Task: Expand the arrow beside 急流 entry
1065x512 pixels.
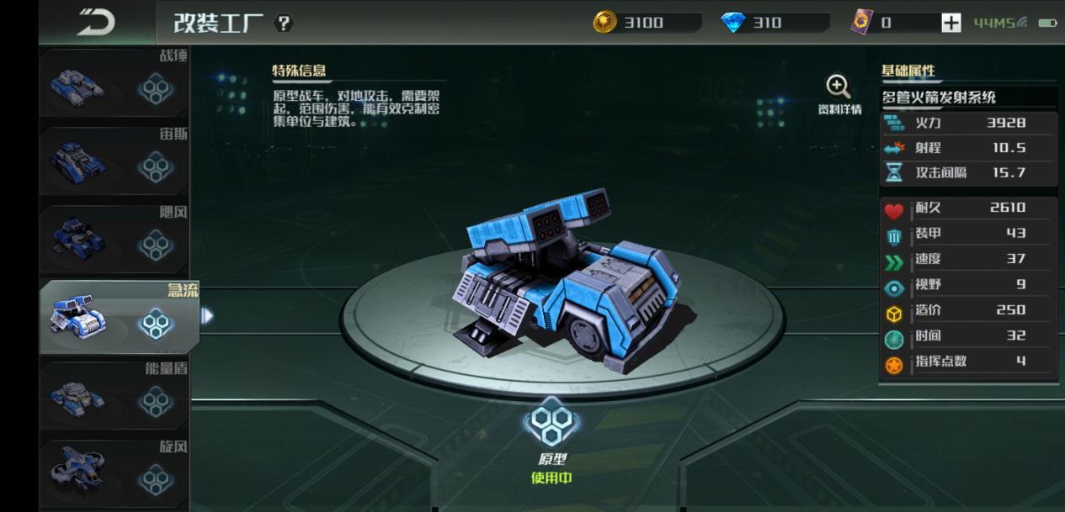Action: tap(207, 315)
